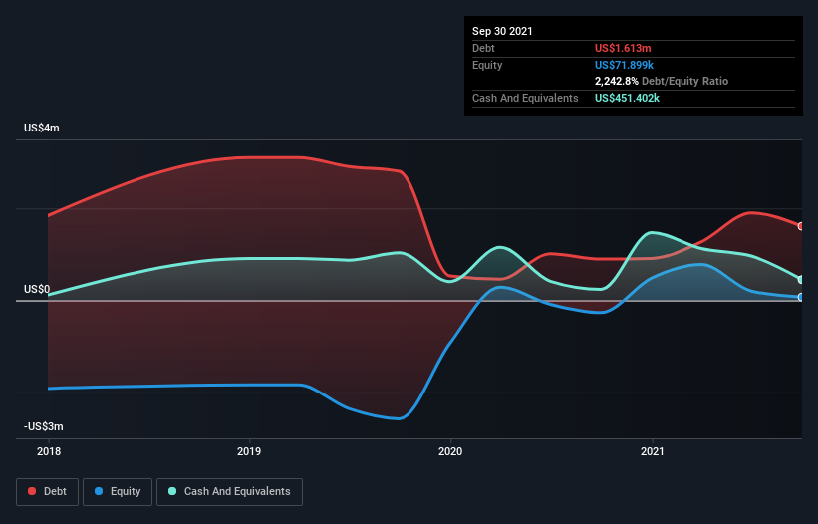Click the US$4m y-axis label
818x524 pixels.
[41, 129]
